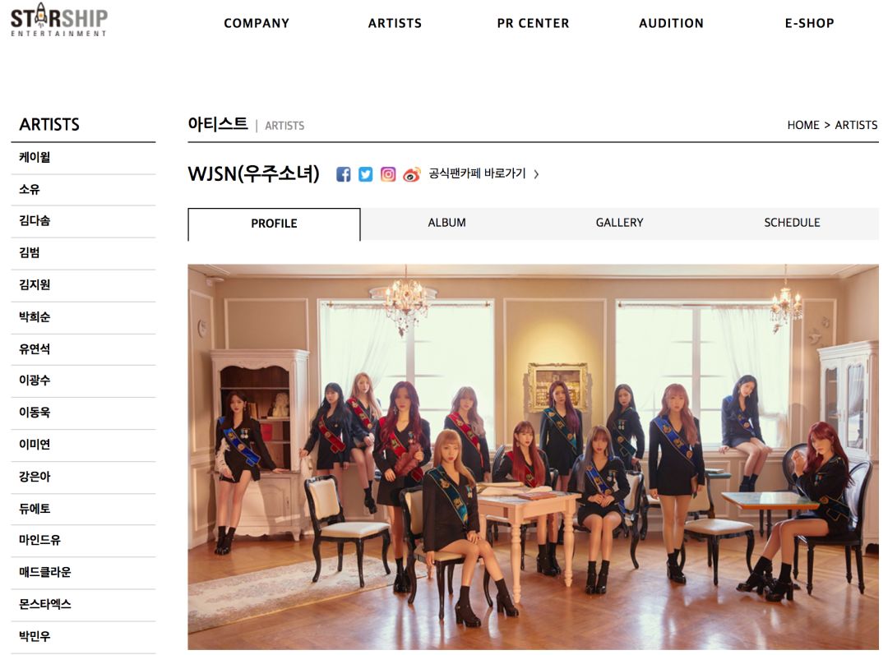Click the HOME breadcrumb link
This screenshot has width=888, height=655.
tap(803, 125)
